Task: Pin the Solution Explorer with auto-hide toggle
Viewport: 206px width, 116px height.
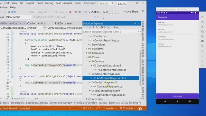Action: click(x=135, y=24)
